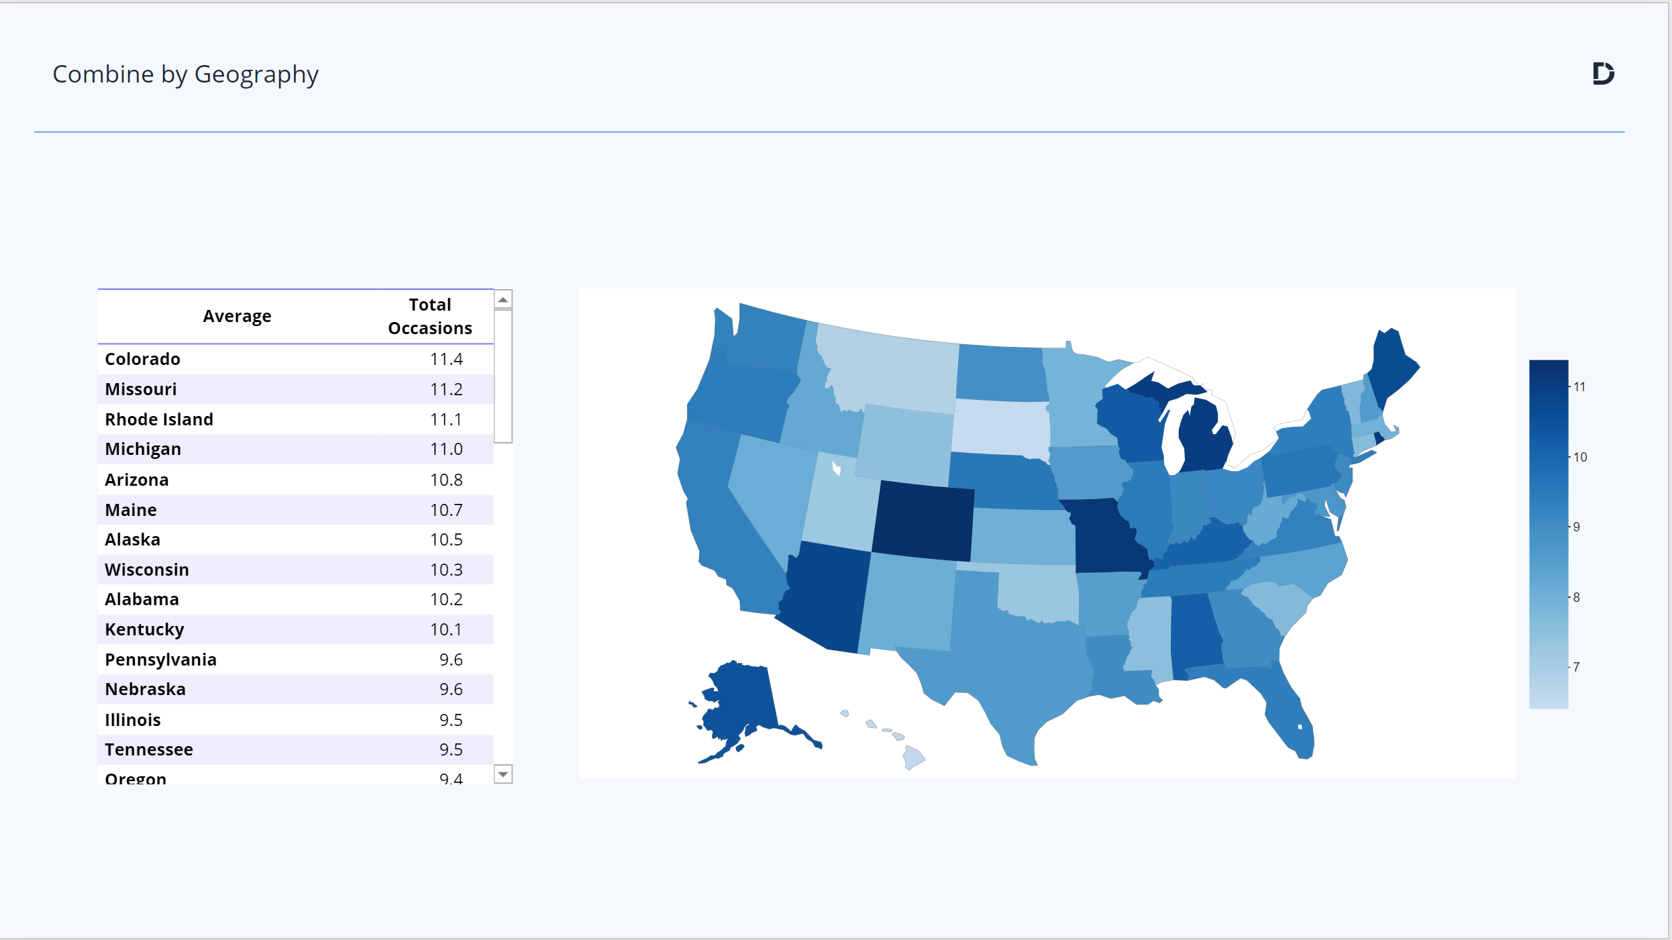This screenshot has height=940, width=1672.
Task: Click the color scale legend bar
Action: (1549, 534)
